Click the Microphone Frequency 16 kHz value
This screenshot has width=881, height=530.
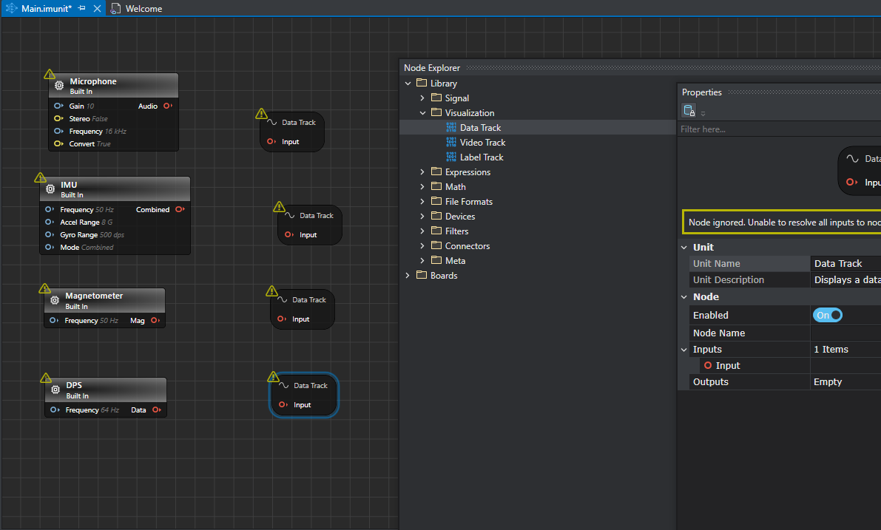115,132
